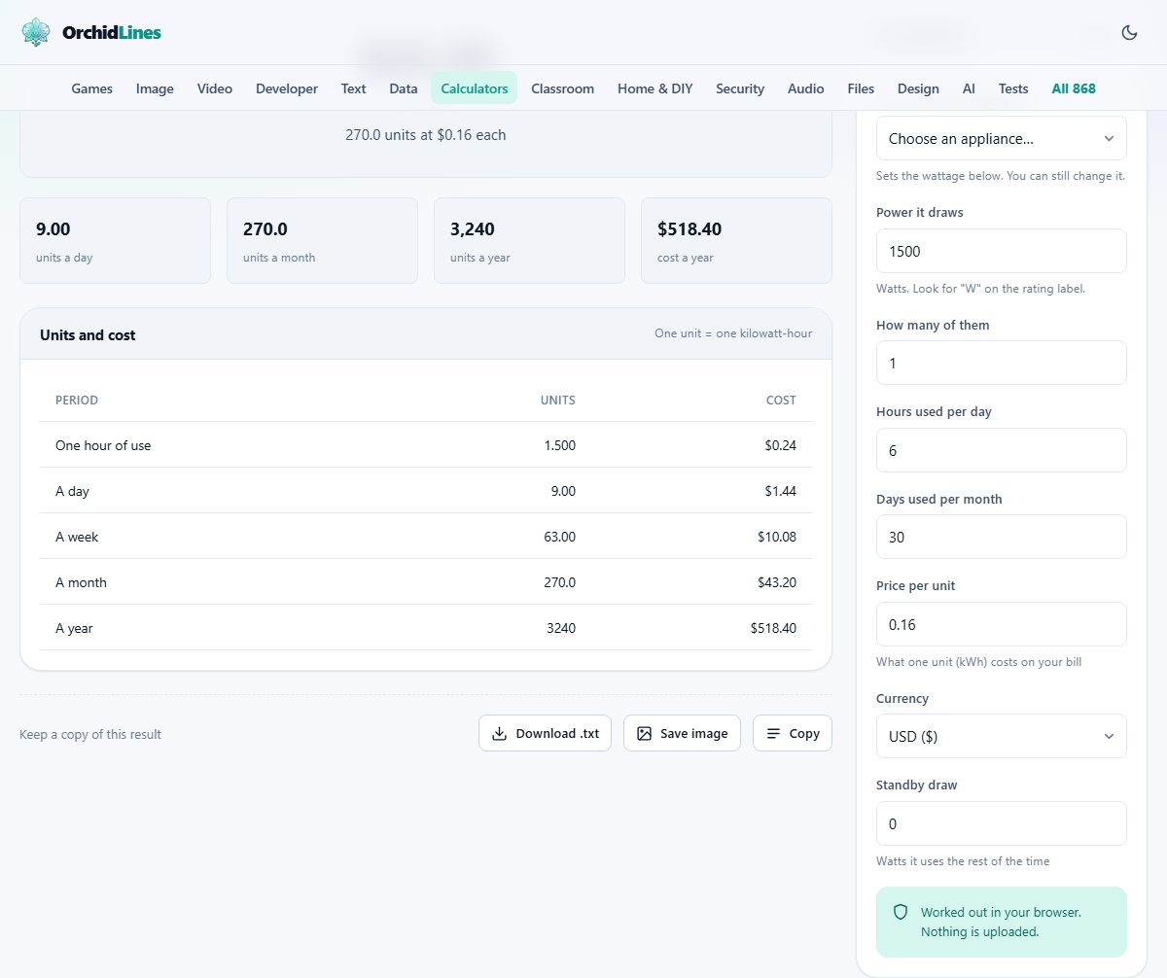The height and width of the screenshot is (978, 1167).
Task: Click One unit = one kilowatt-hour note
Action: 733,333
